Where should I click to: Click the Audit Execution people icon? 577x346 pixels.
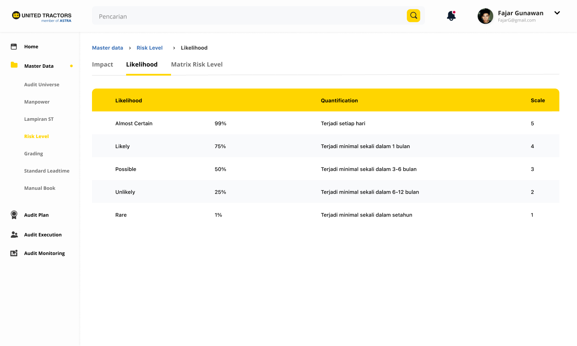click(14, 235)
